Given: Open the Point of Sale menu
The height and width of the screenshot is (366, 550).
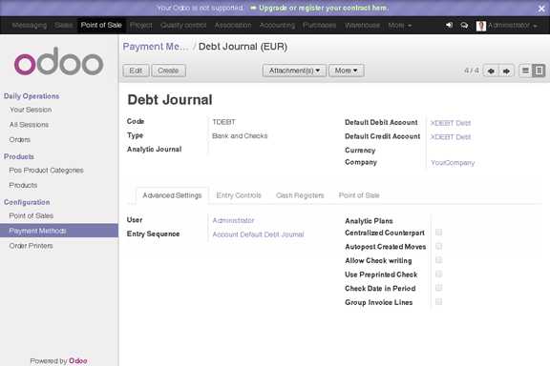Looking at the screenshot, I should point(101,25).
